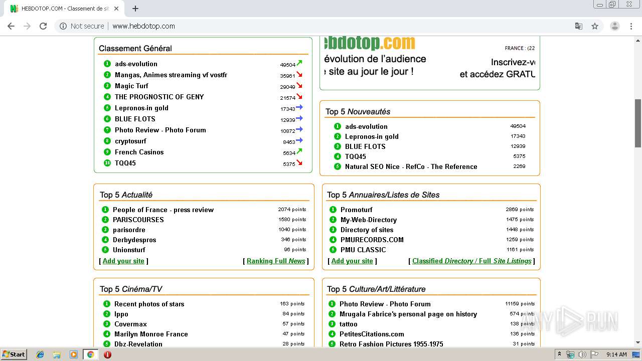The height and width of the screenshot is (361, 642).
Task: Click the Action Center flag tray icon
Action: pos(594,354)
